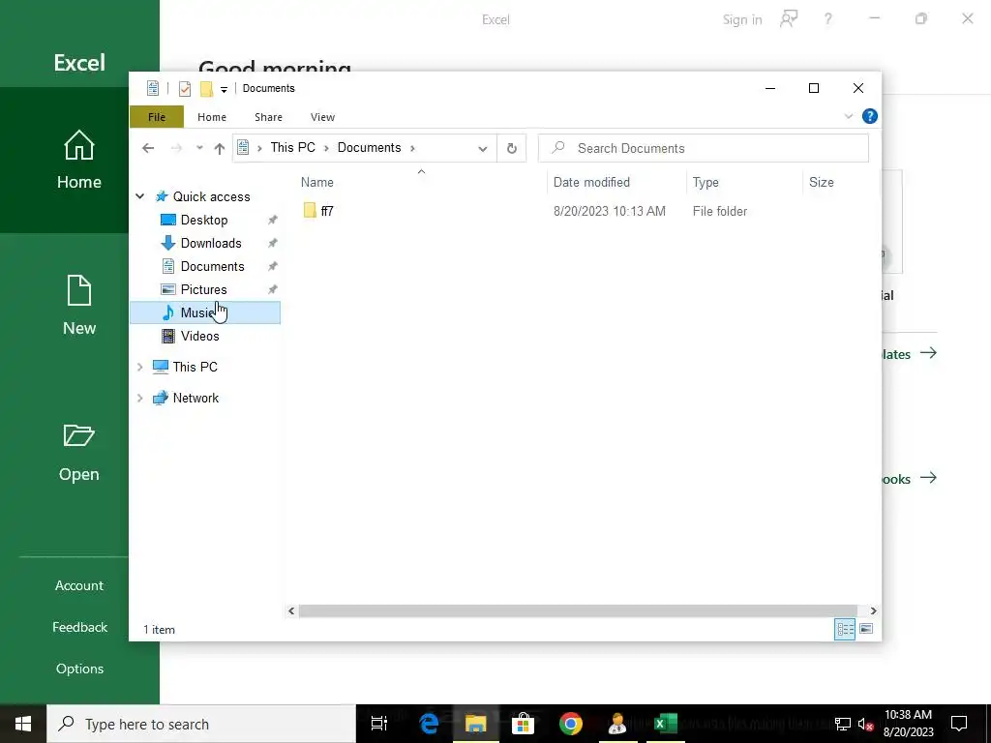Collapse the Quick access tree node
This screenshot has width=991, height=743.
click(139, 196)
